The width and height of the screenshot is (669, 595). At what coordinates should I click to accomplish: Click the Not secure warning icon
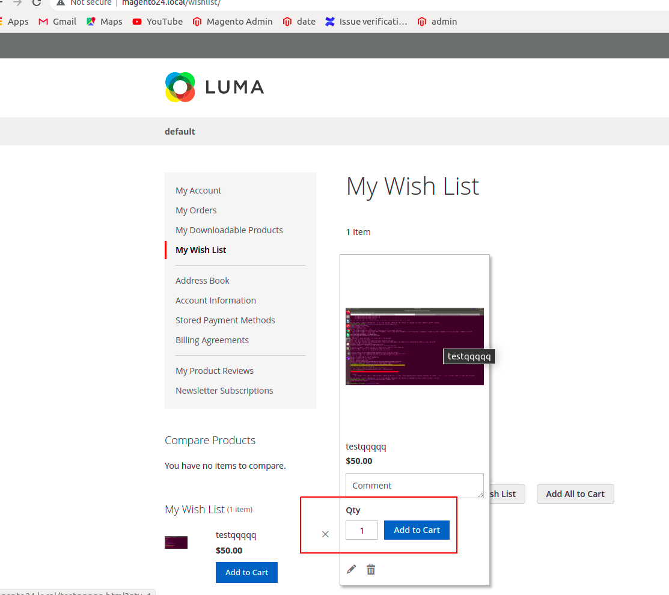coord(60,3)
